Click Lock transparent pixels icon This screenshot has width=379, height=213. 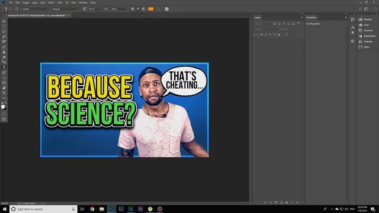262,34
